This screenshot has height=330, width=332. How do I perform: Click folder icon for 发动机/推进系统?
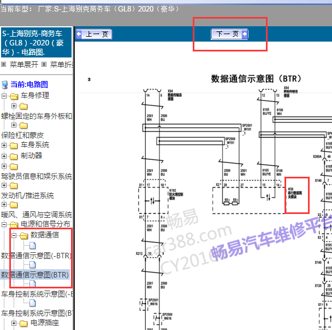tap(14, 186)
